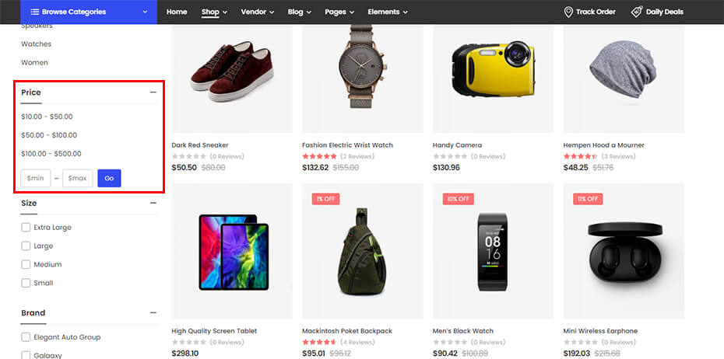Screen dimensions: 724x359
Task: Collapse the Price filter section
Action: pyautogui.click(x=153, y=92)
